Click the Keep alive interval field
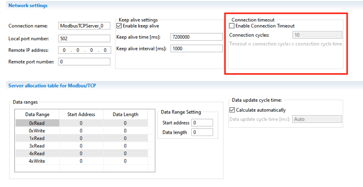Image resolution: width=363 pixels, height=187 pixels. click(x=197, y=48)
